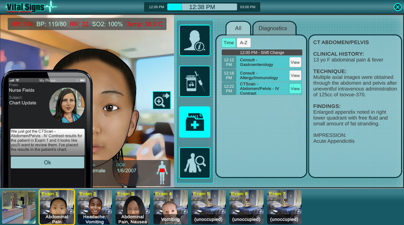The image size is (404, 225).
Task: Open the hallway overview thumbnail
Action: (x=19, y=207)
